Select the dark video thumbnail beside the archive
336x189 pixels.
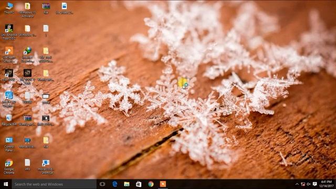click(46, 120)
